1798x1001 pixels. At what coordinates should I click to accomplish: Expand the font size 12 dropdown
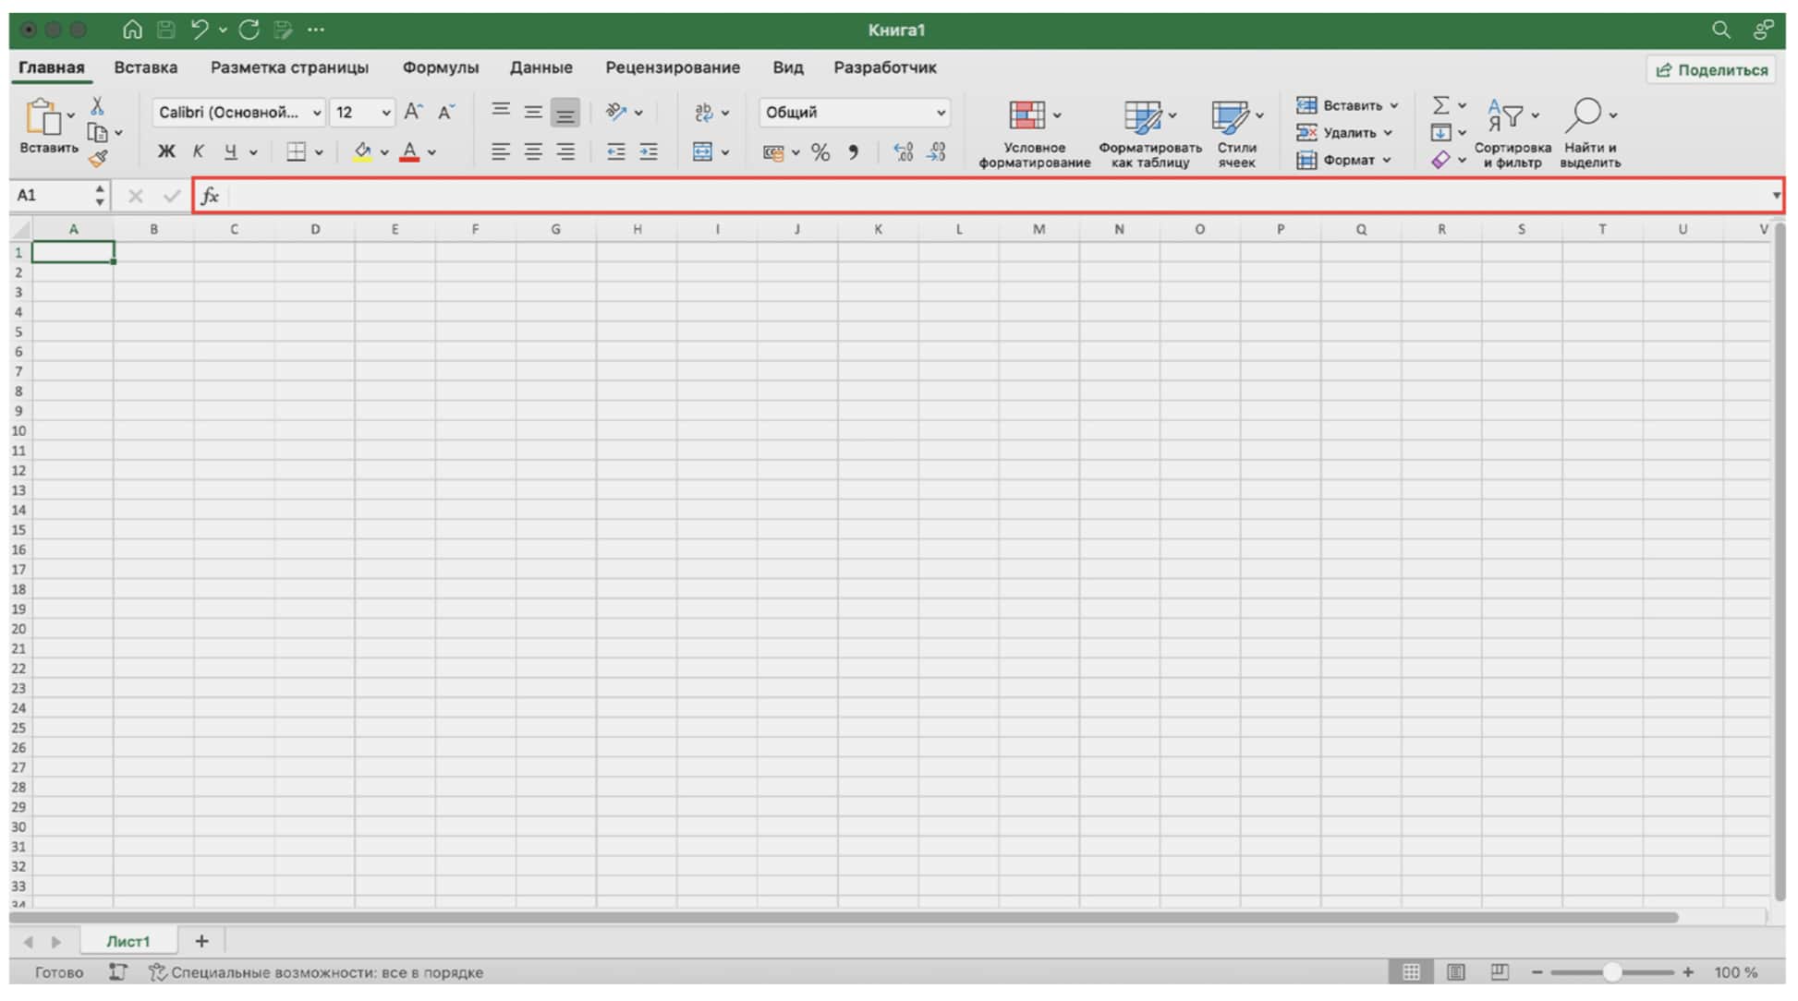[386, 113]
